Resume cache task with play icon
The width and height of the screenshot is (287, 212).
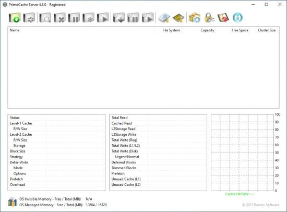pos(103,18)
